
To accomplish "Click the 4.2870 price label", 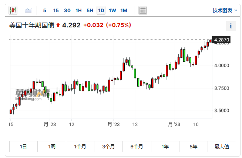I will tap(221, 40).
